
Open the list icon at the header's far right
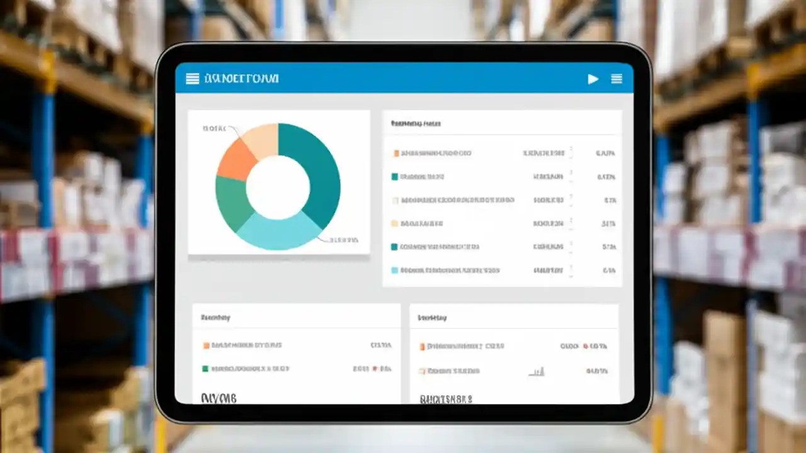[x=616, y=79]
